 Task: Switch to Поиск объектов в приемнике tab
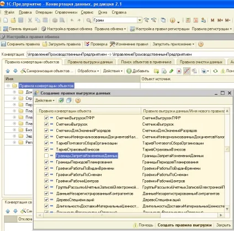pos(146,62)
